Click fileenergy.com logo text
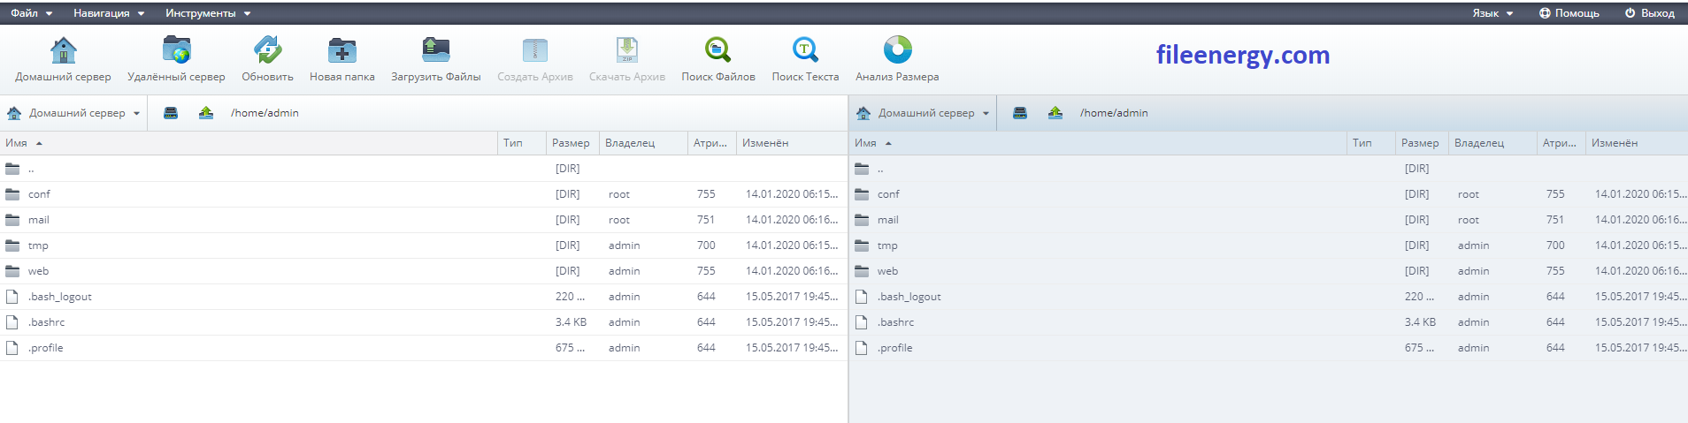Screen dimensions: 1688x423 pos(1242,55)
